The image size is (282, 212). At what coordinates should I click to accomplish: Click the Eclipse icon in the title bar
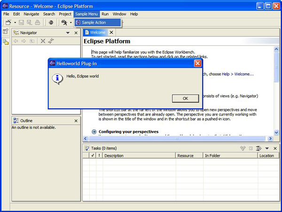click(x=5, y=6)
